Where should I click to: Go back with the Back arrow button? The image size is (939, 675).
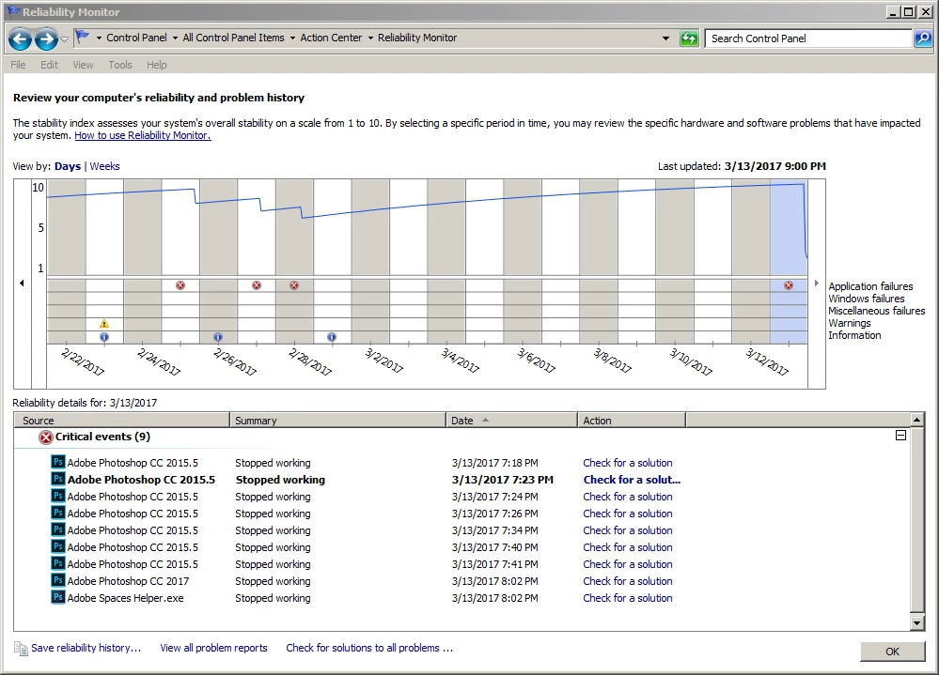(x=20, y=39)
